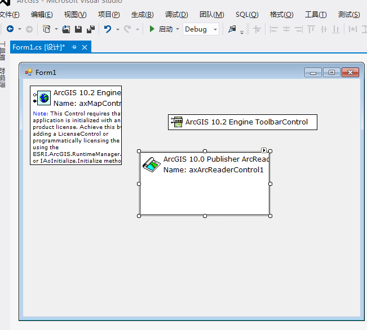The image size is (367, 330).
Task: Open the ArcReaderControl smart tag arrow
Action: 264,150
